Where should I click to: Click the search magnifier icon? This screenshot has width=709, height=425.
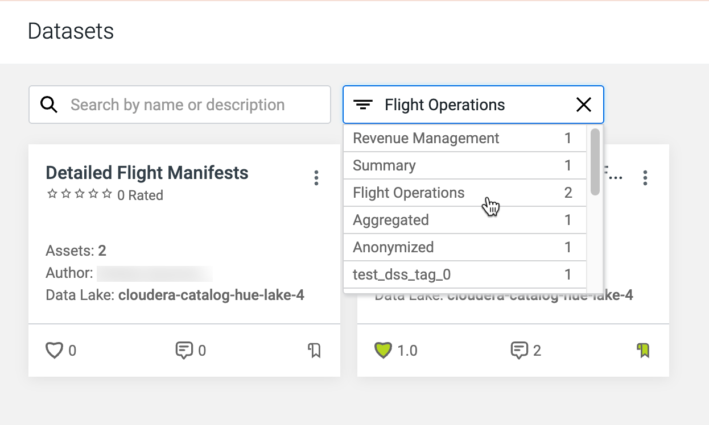(x=50, y=105)
